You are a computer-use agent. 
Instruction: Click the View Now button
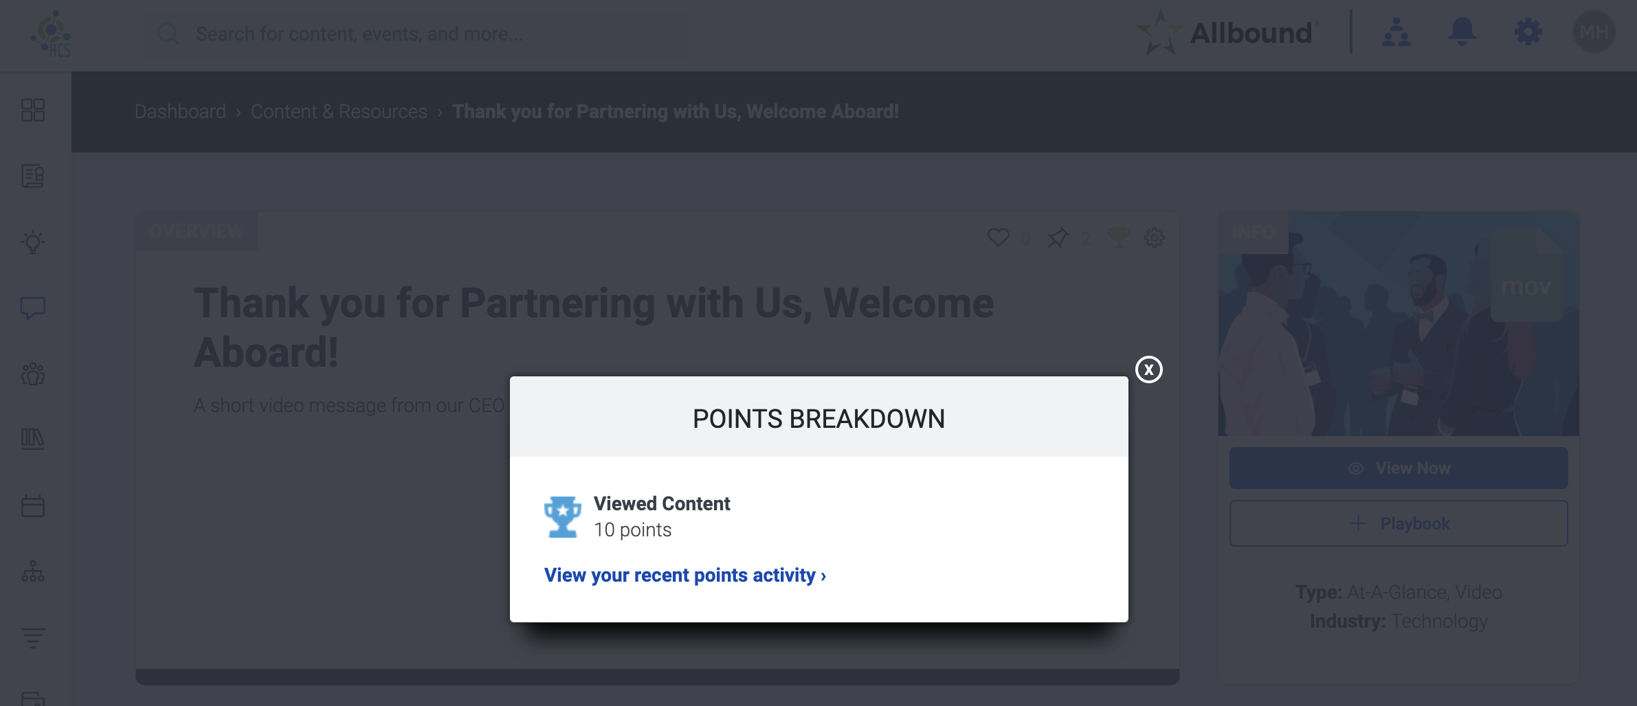click(1399, 468)
